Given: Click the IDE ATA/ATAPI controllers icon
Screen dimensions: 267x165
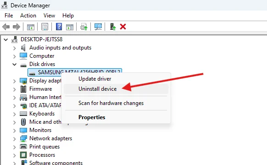Looking at the screenshot, I should 23,105.
